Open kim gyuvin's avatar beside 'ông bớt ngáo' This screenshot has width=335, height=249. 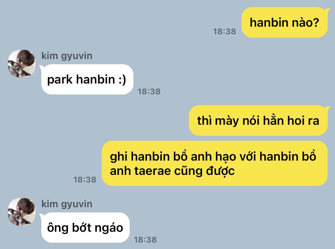tap(22, 212)
